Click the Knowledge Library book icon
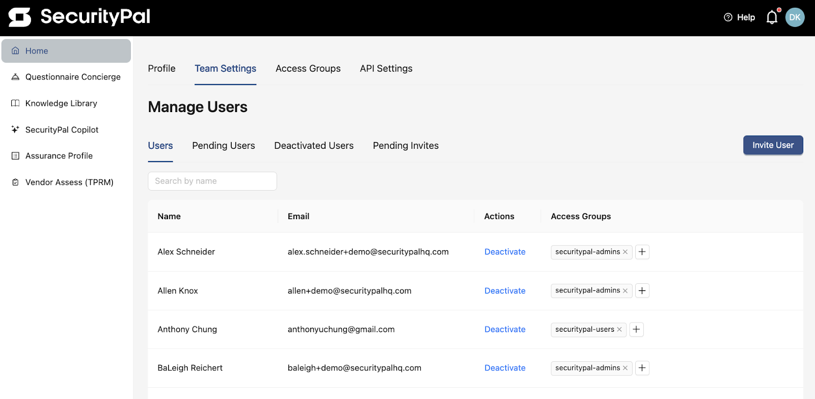The width and height of the screenshot is (815, 399). coord(15,103)
